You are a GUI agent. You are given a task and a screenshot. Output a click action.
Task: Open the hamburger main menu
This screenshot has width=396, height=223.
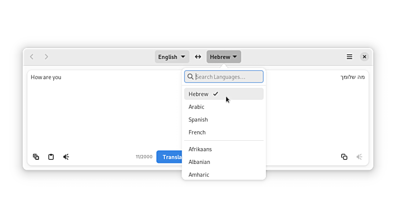(349, 57)
